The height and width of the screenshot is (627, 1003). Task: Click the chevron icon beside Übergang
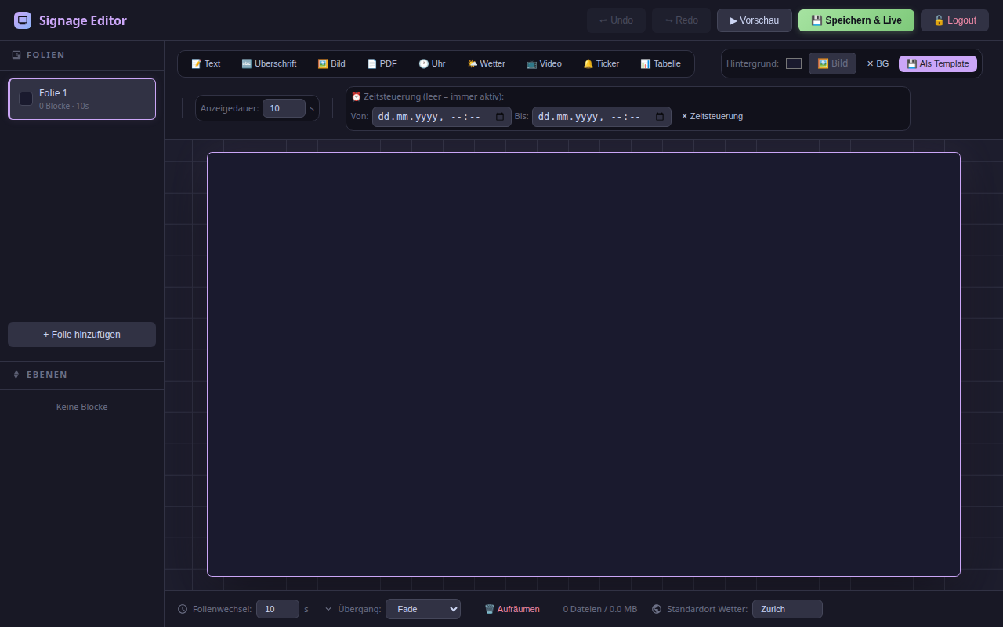click(328, 609)
